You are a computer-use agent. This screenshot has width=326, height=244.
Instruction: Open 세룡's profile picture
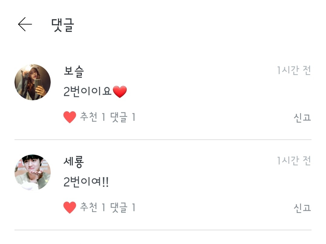(x=33, y=173)
